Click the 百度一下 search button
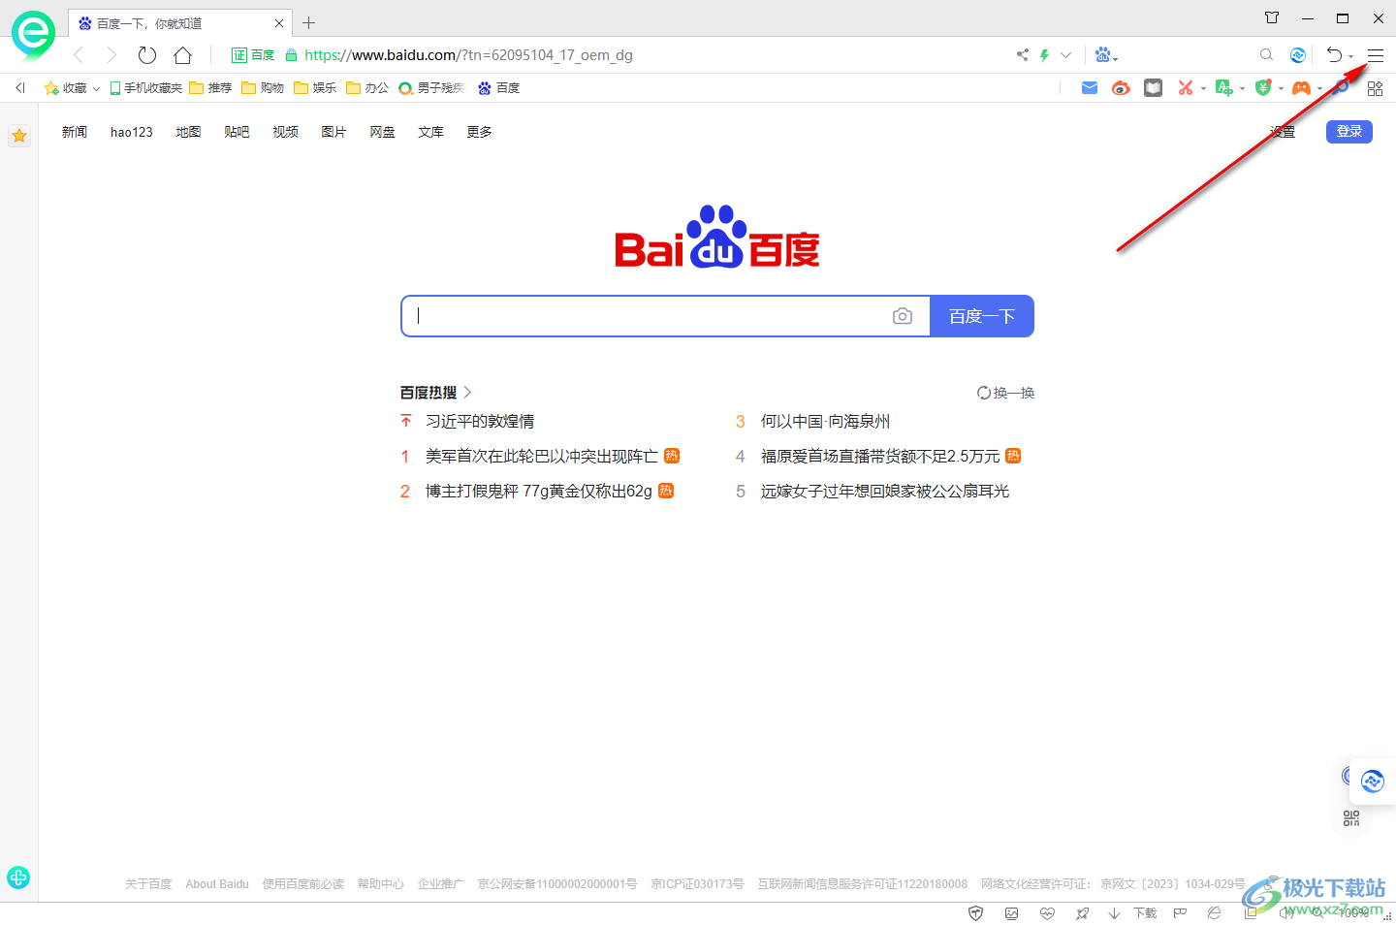Screen dimensions: 1396x925 coord(982,316)
